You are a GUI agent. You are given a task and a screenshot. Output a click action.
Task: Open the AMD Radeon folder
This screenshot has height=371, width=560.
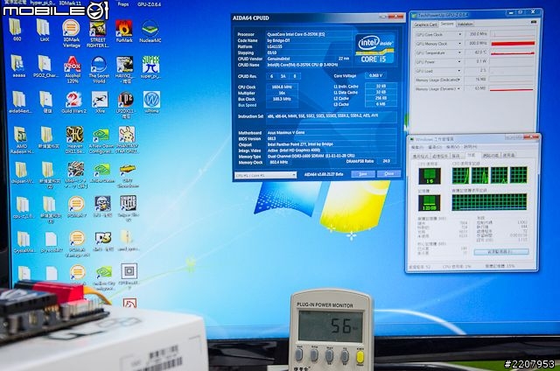point(21,140)
